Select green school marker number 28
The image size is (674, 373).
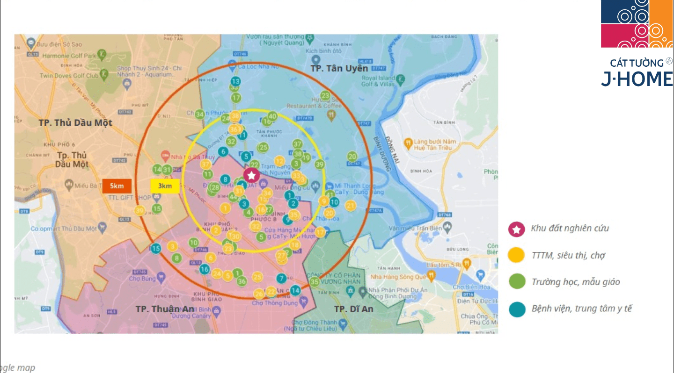215,187
